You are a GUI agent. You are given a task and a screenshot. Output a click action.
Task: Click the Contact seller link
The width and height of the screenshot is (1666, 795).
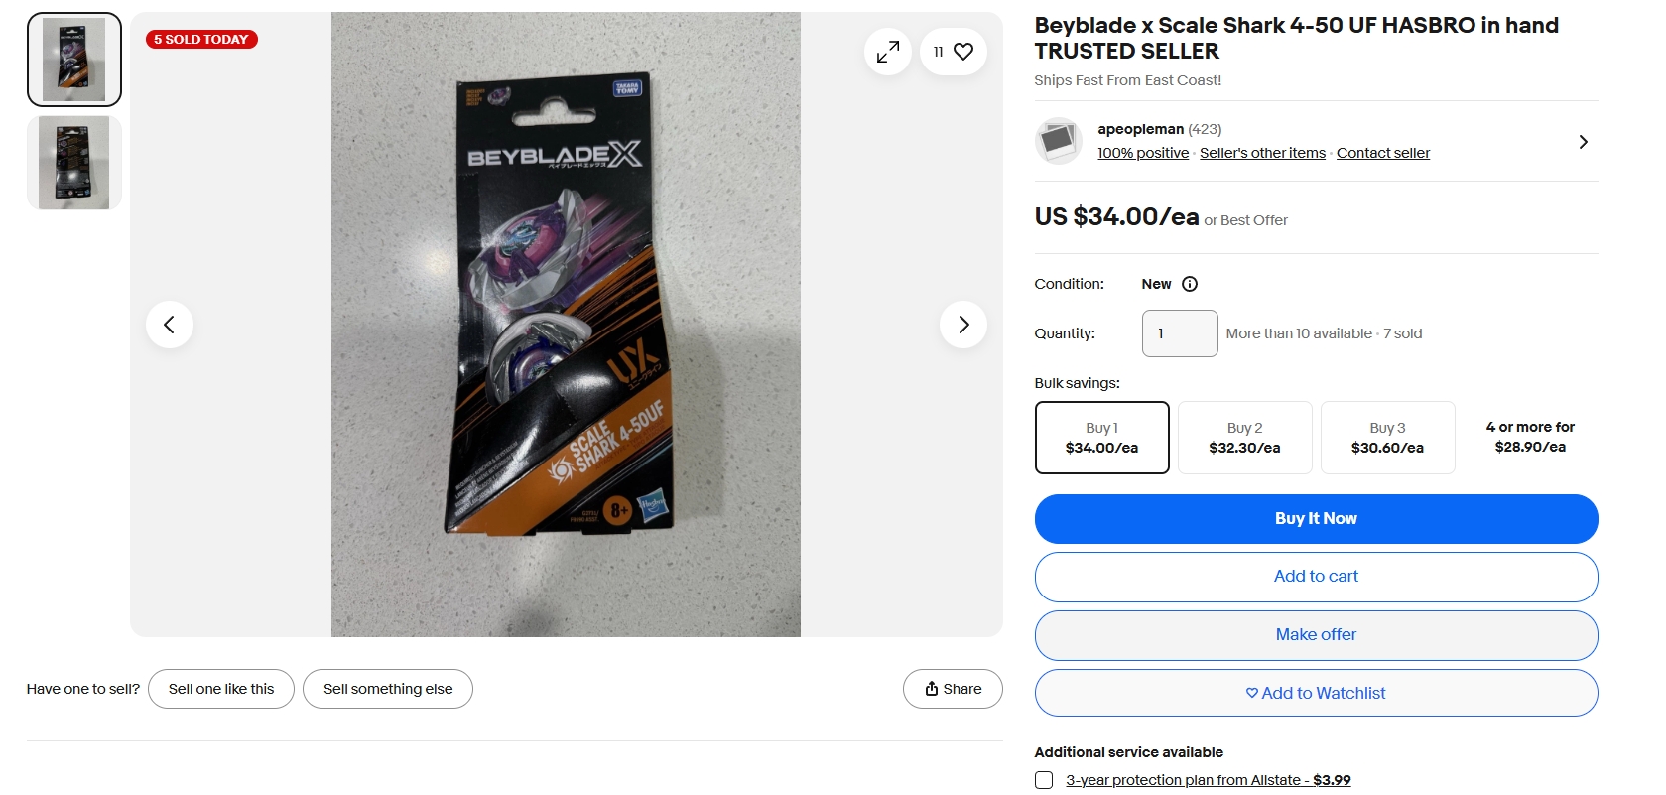(1383, 153)
